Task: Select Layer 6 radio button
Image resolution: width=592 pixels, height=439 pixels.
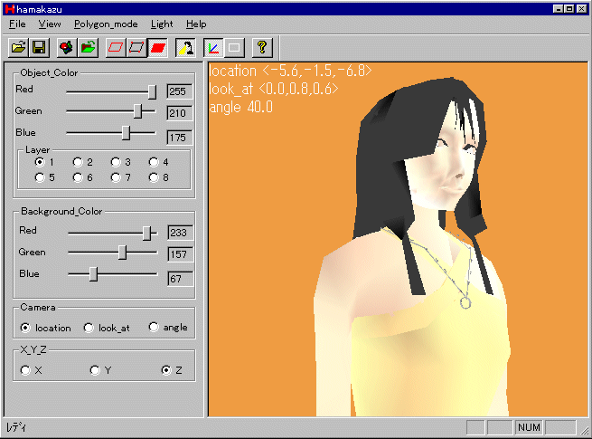Action: pyautogui.click(x=78, y=177)
